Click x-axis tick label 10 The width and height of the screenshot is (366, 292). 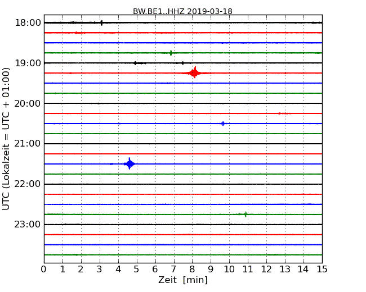229,269
